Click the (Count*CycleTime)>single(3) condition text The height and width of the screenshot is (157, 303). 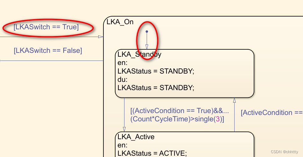coord(177,119)
